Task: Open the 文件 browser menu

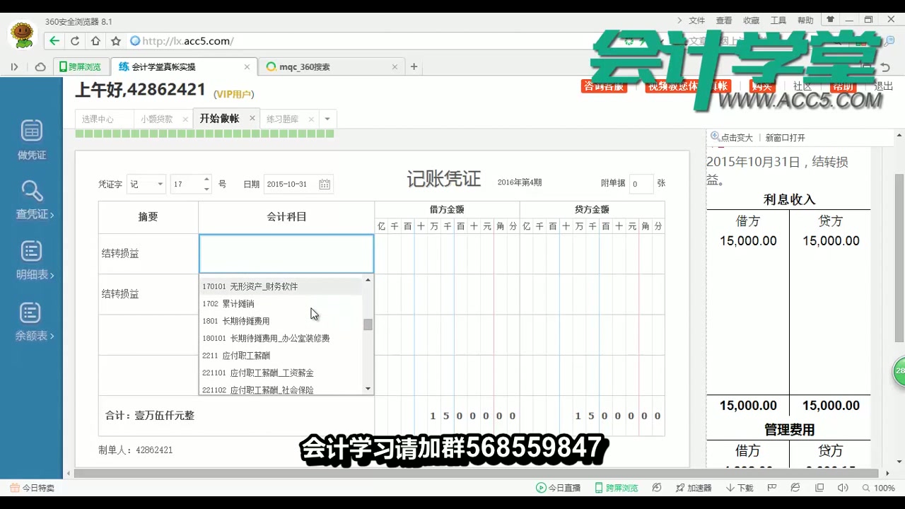Action: click(x=697, y=21)
